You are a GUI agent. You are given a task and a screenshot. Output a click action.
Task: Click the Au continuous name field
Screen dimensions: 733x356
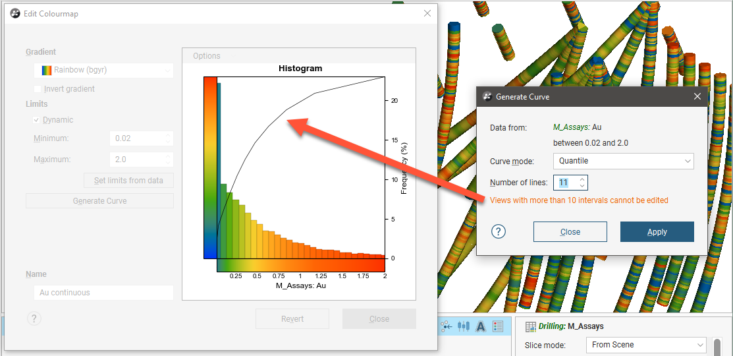click(x=103, y=292)
